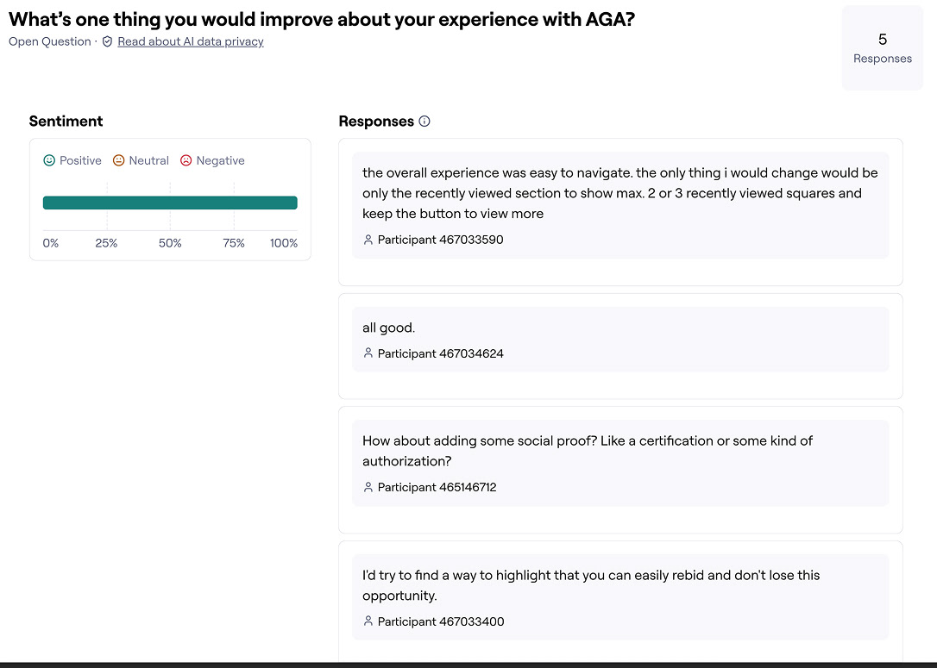
Task: Click the response about easily rebidding
Action: (590, 585)
